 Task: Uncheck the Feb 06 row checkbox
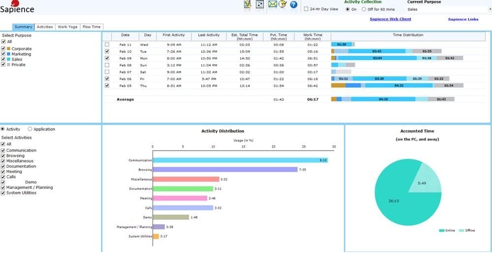pos(107,79)
